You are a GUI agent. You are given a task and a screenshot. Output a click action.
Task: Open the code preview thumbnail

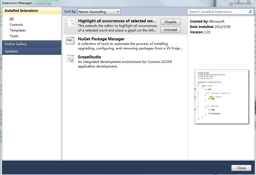coord(221,97)
